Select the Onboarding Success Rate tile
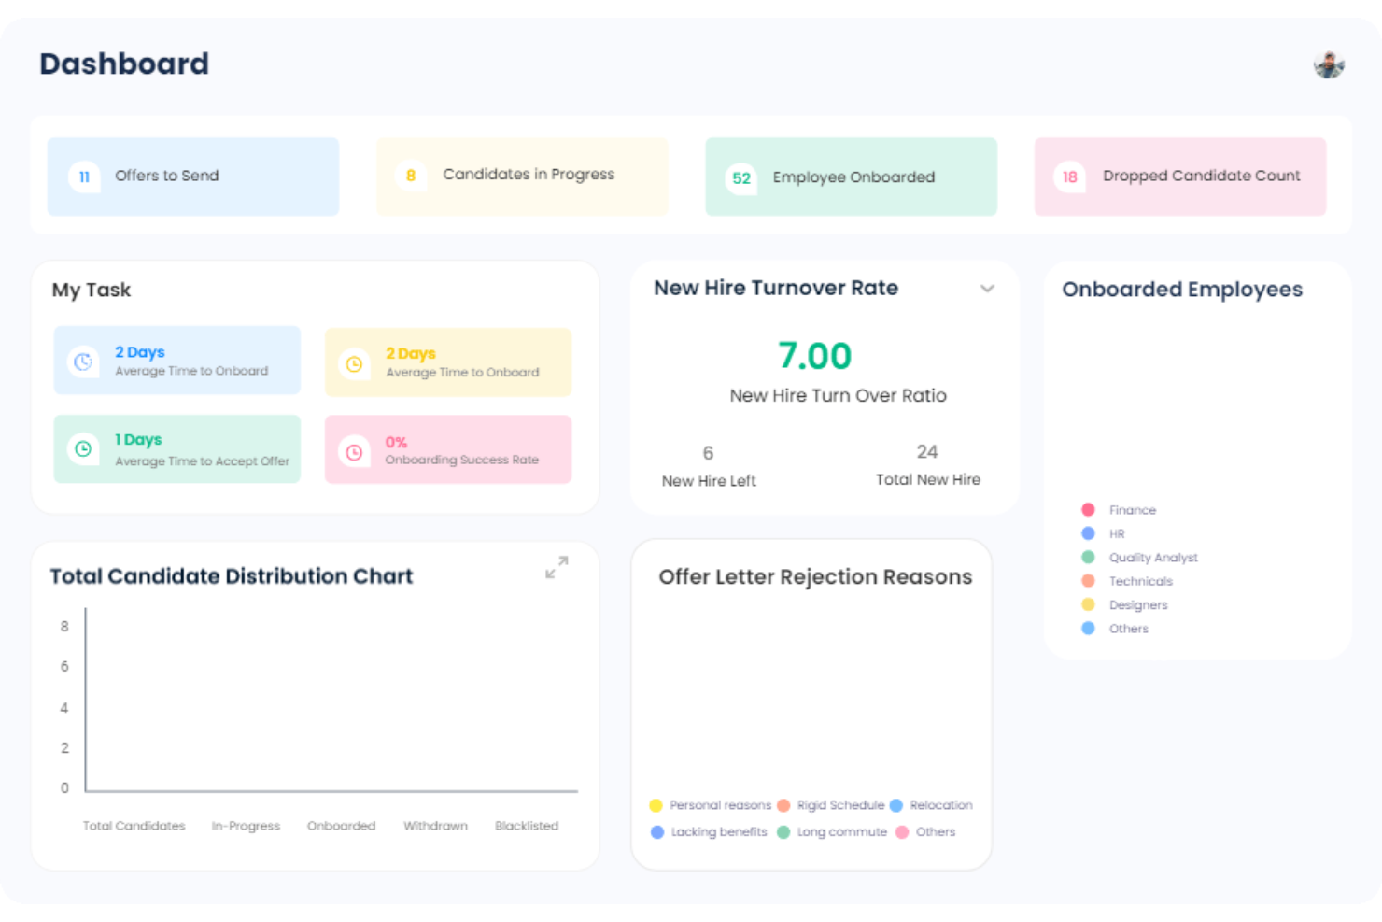This screenshot has height=922, width=1382. pyautogui.click(x=448, y=449)
